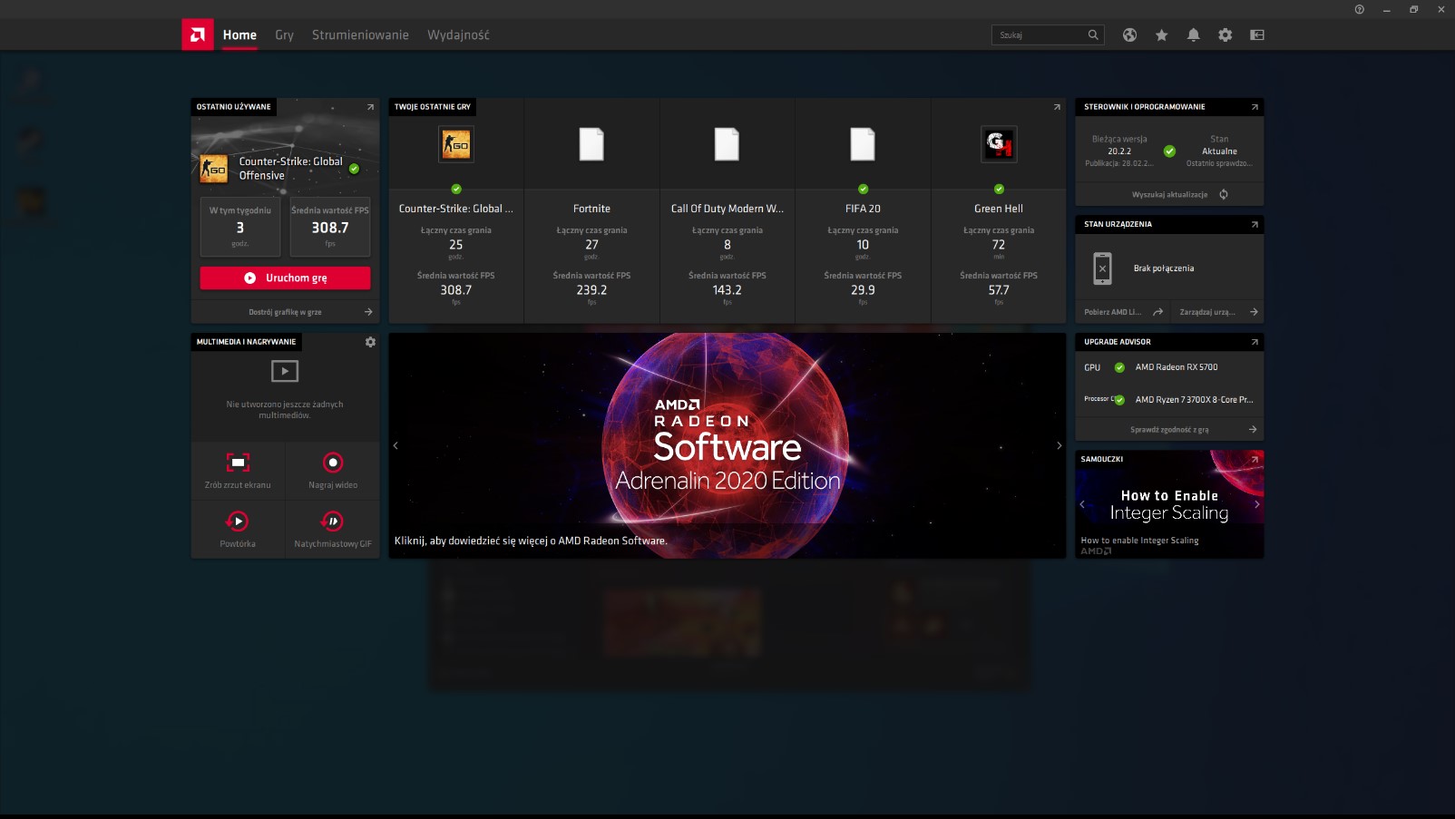1455x819 pixels.
Task: Click Wyszukaj aktualizacje
Action: pos(1169,194)
